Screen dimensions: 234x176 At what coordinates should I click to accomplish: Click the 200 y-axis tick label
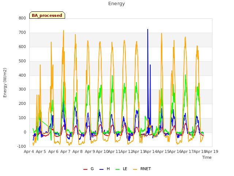click(22, 104)
